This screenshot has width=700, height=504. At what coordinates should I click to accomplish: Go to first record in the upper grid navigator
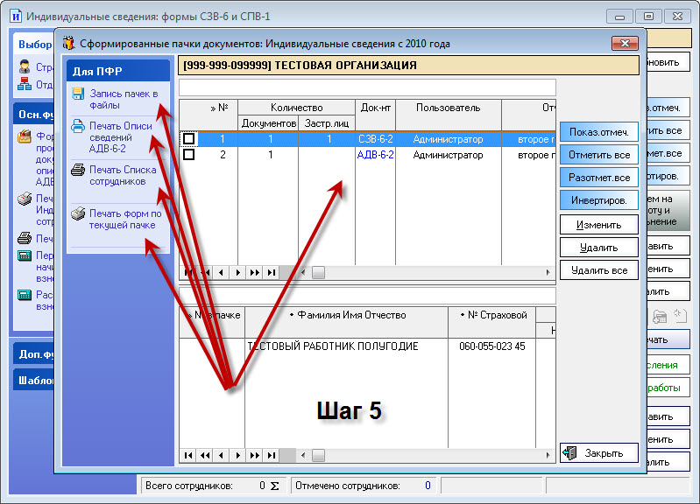click(186, 272)
